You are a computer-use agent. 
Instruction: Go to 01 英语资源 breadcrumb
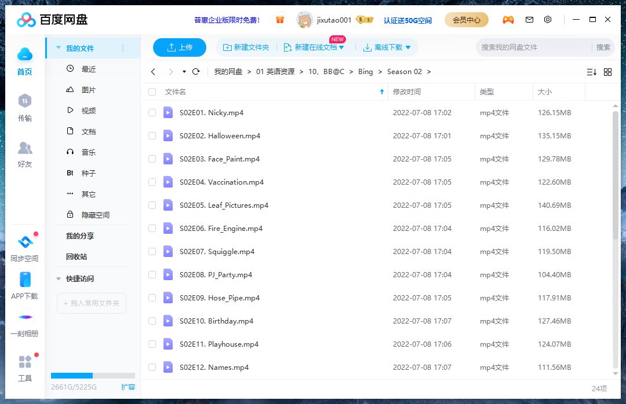pos(275,72)
